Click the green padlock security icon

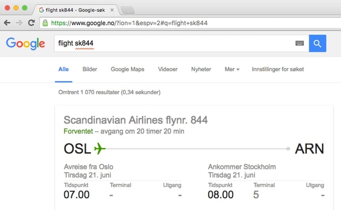click(45, 22)
